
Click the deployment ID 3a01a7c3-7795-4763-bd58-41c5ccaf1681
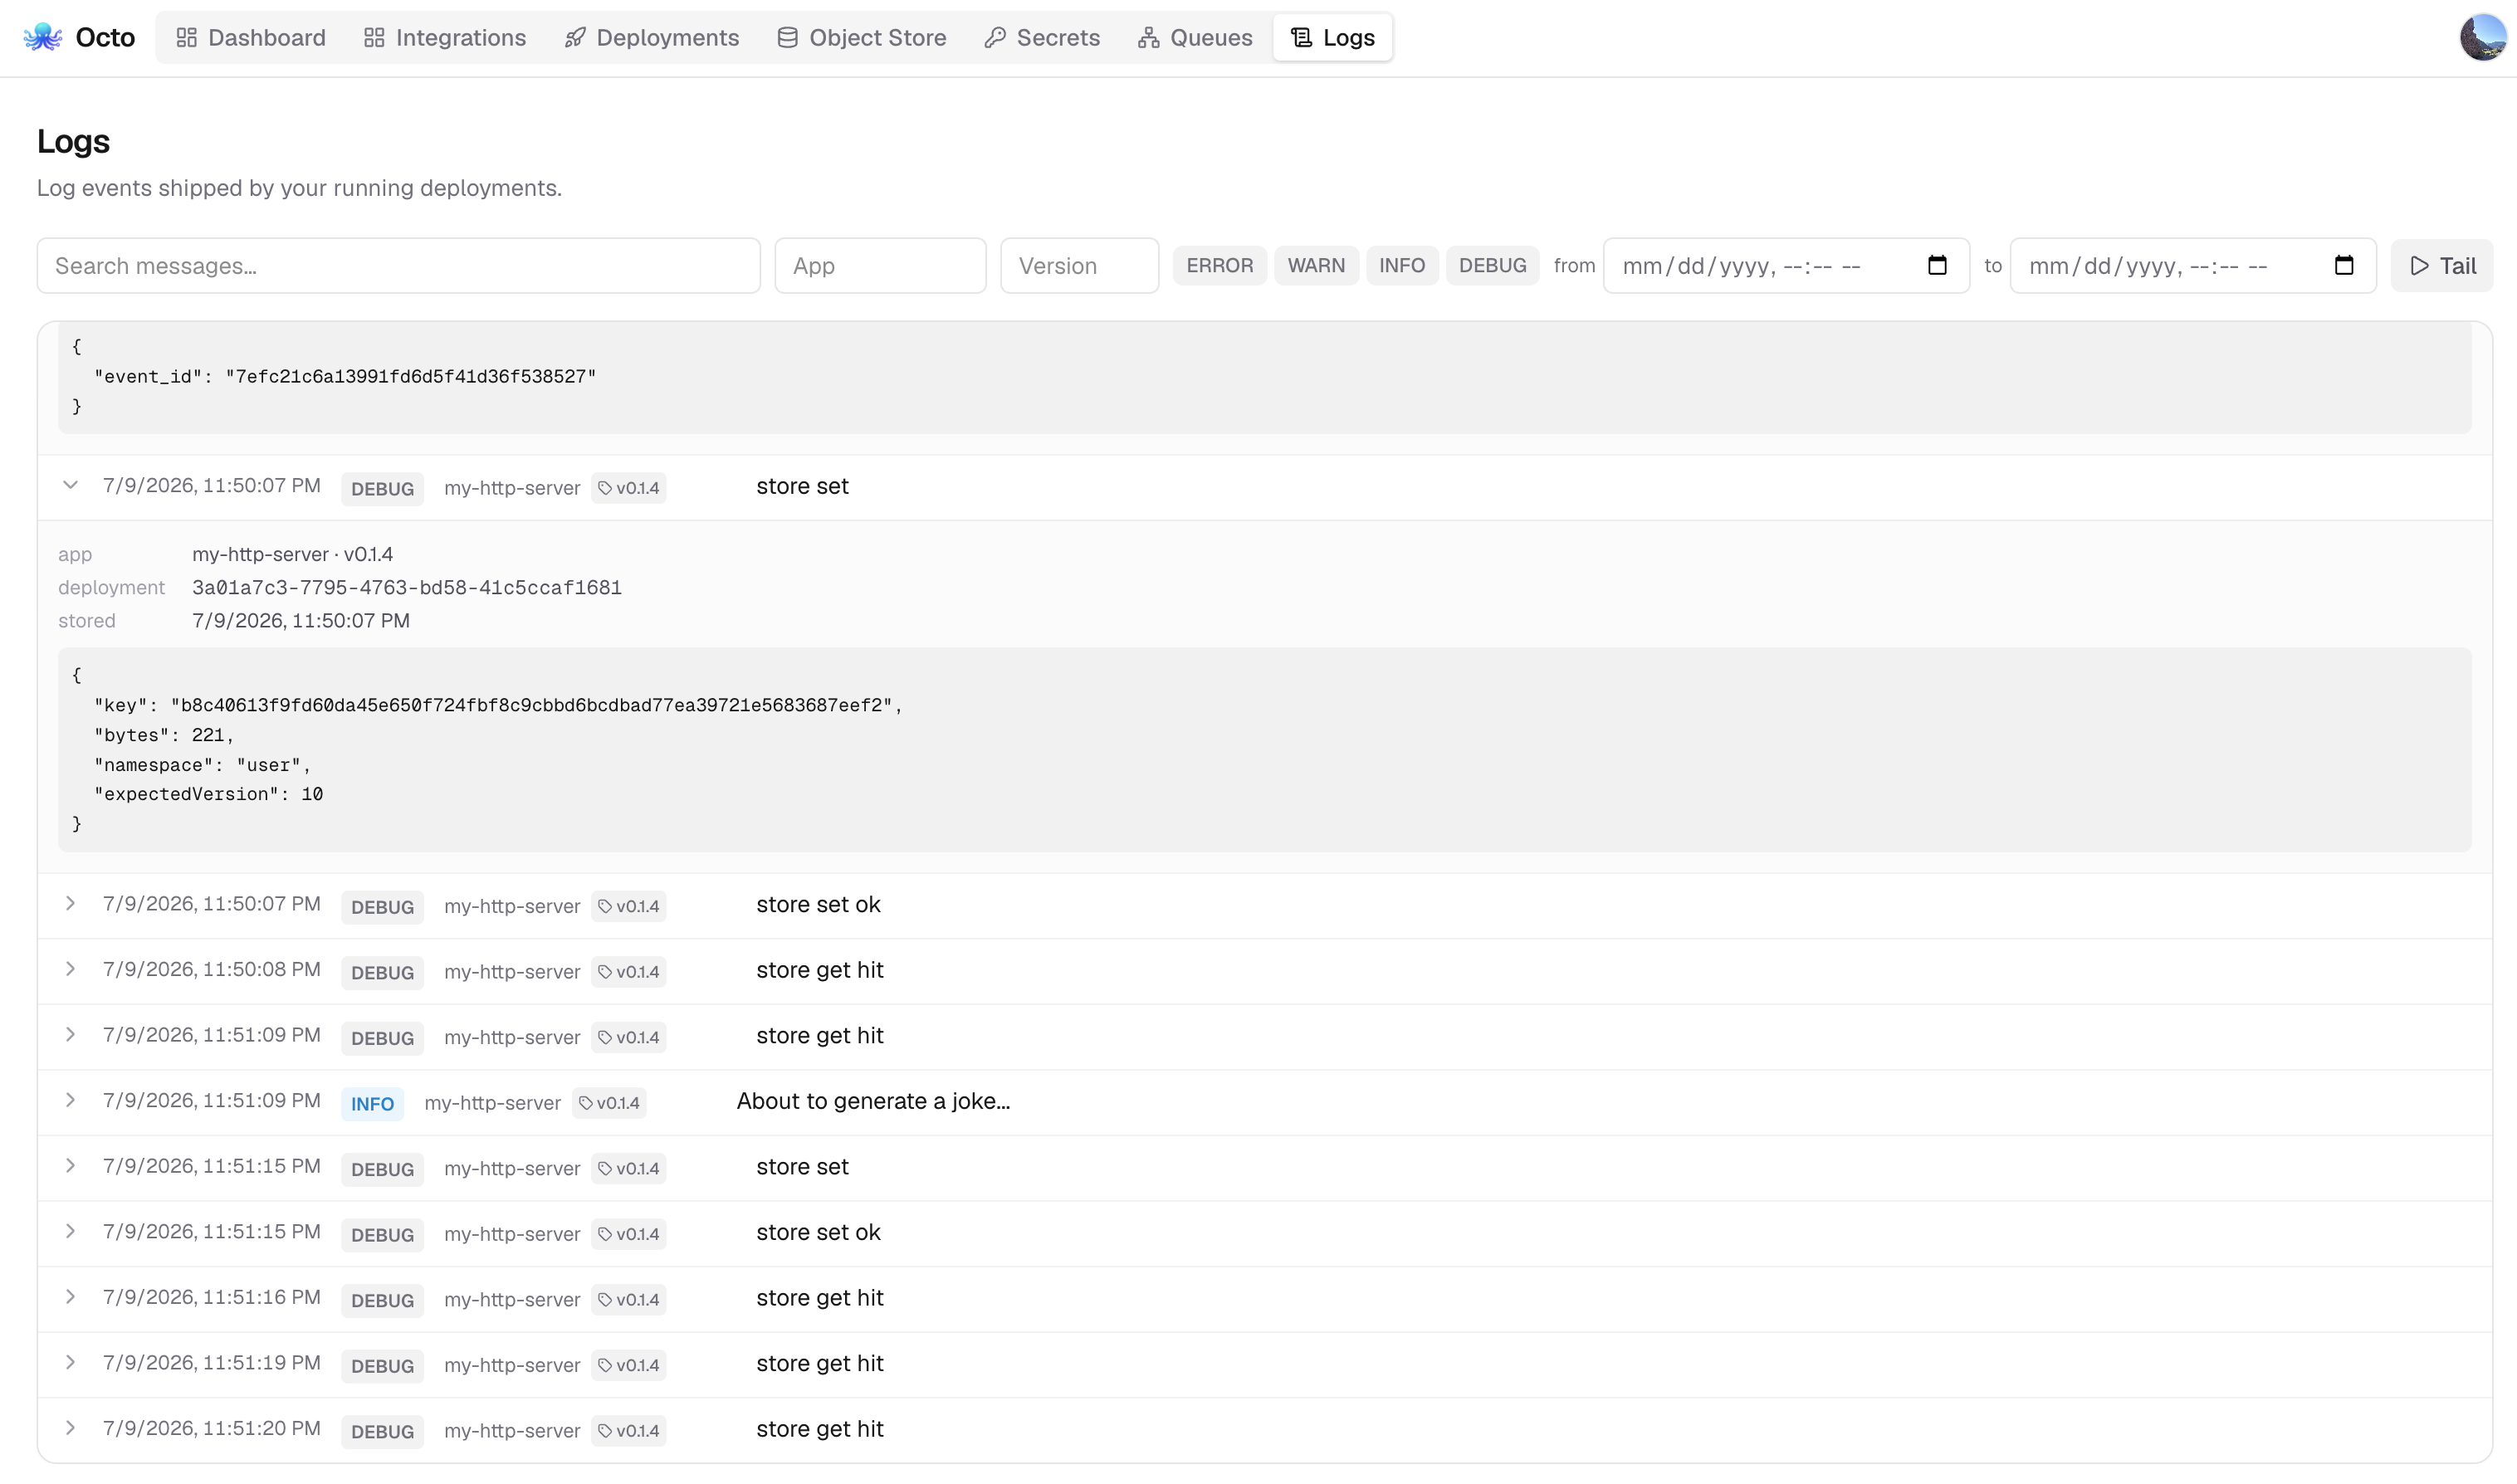(x=407, y=587)
